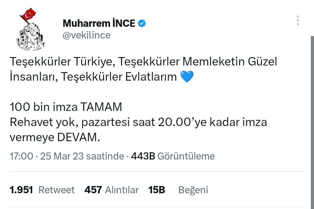View the 443B Görüntüleme count

pos(173,156)
